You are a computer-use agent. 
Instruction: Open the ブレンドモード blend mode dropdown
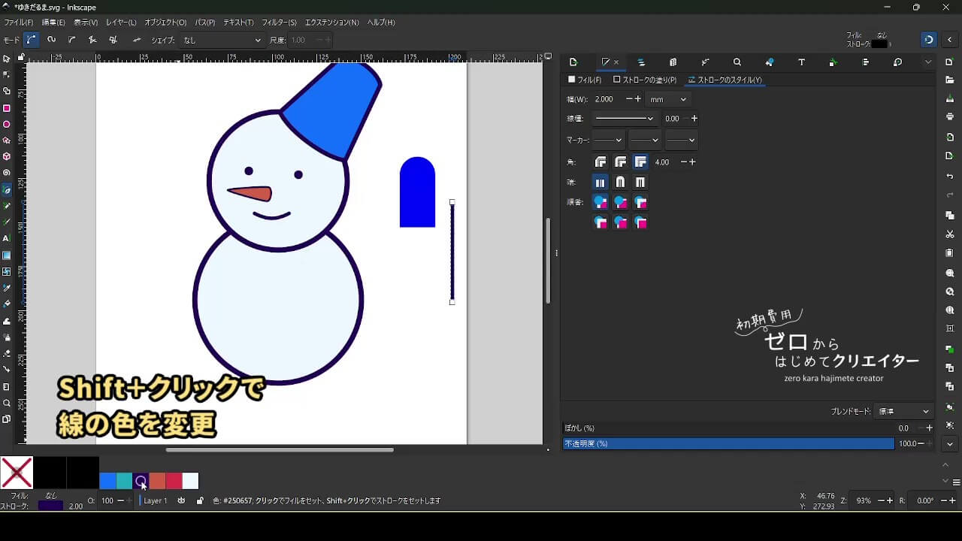click(x=904, y=412)
